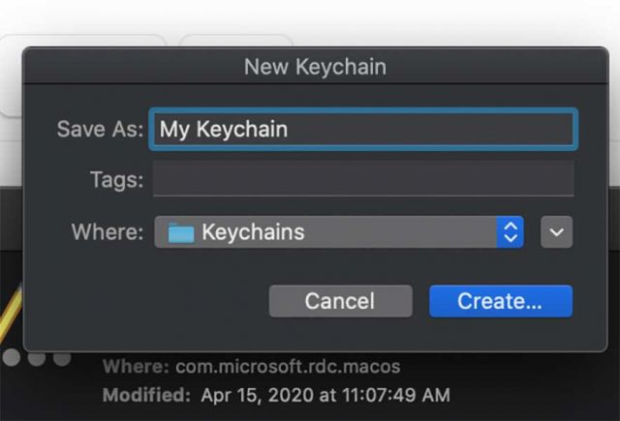This screenshot has width=620, height=421.
Task: Click the first gray window dot
Action: pyautogui.click(x=12, y=358)
